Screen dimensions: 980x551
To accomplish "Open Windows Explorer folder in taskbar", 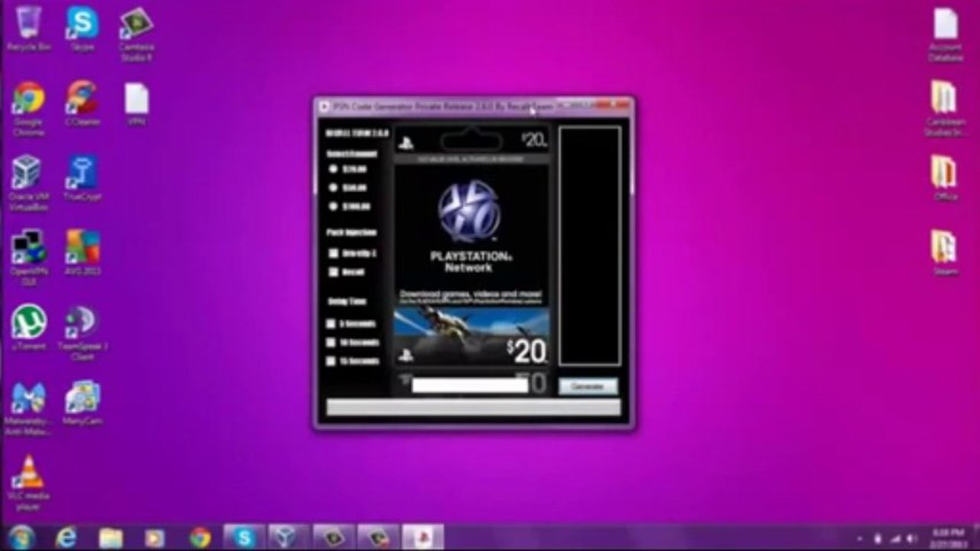I will [x=111, y=538].
